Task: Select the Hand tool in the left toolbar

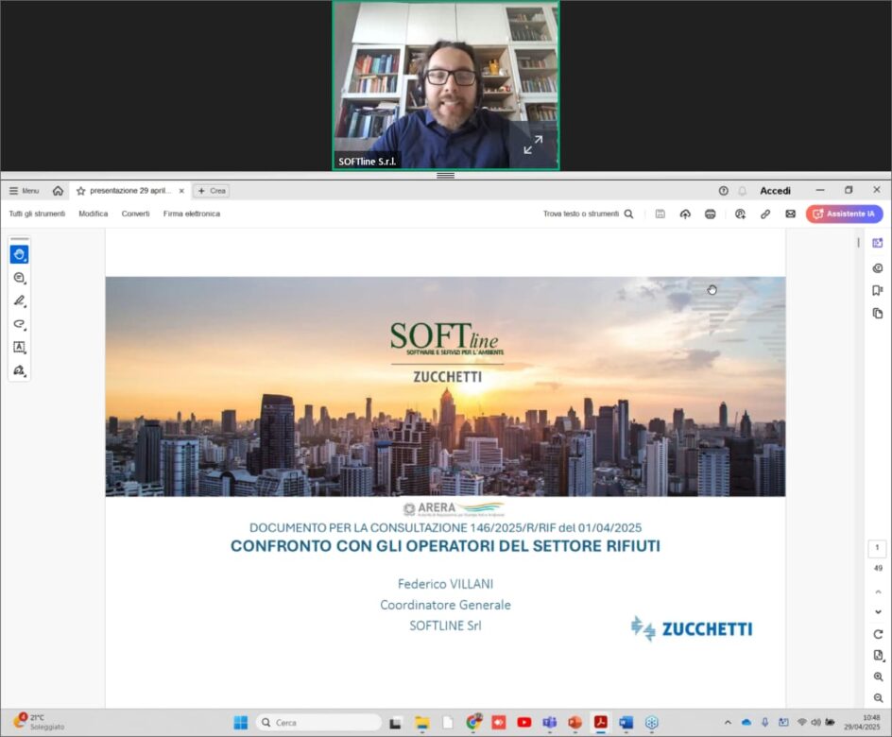Action: click(19, 254)
